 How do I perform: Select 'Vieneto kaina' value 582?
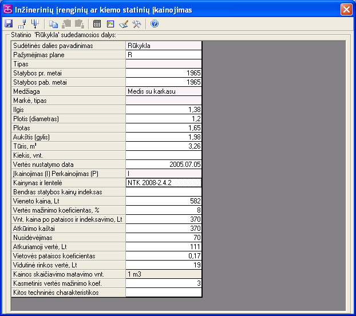pos(164,201)
